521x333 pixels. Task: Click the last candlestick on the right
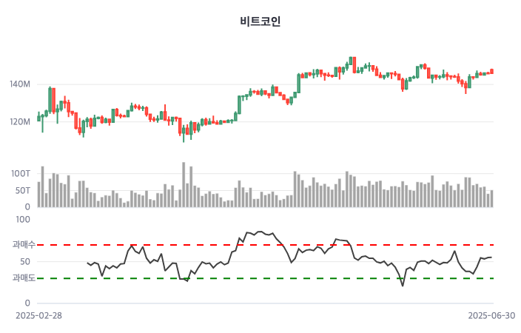pos(491,72)
